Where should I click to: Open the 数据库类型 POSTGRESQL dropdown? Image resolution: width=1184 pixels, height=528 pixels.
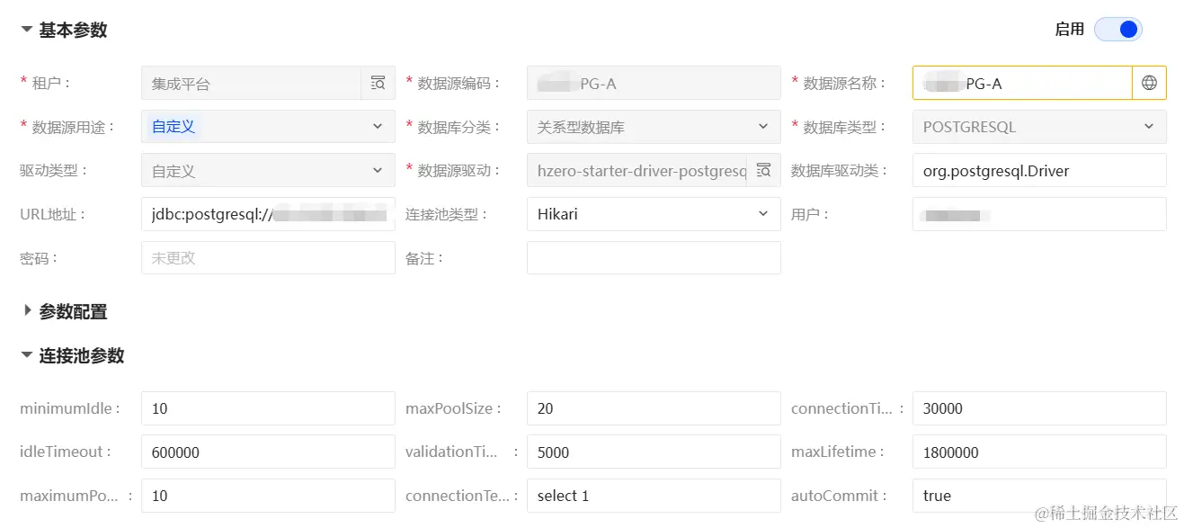pos(1039,127)
